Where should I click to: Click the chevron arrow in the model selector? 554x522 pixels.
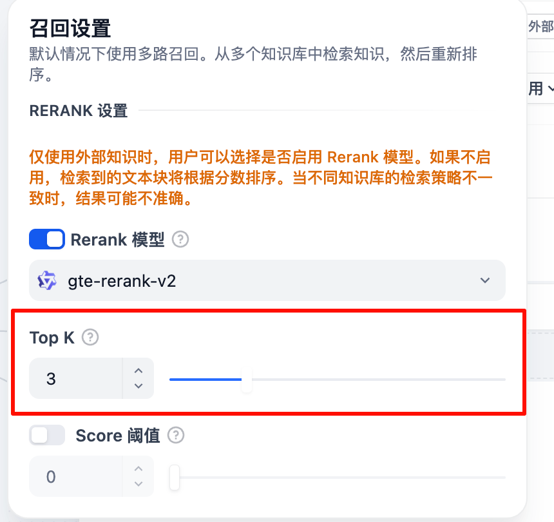485,281
